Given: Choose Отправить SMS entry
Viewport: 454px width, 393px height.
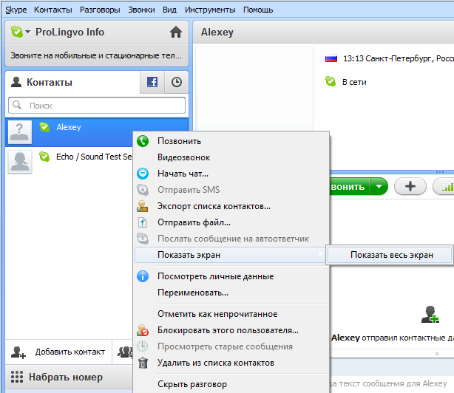Looking at the screenshot, I should pos(232,190).
